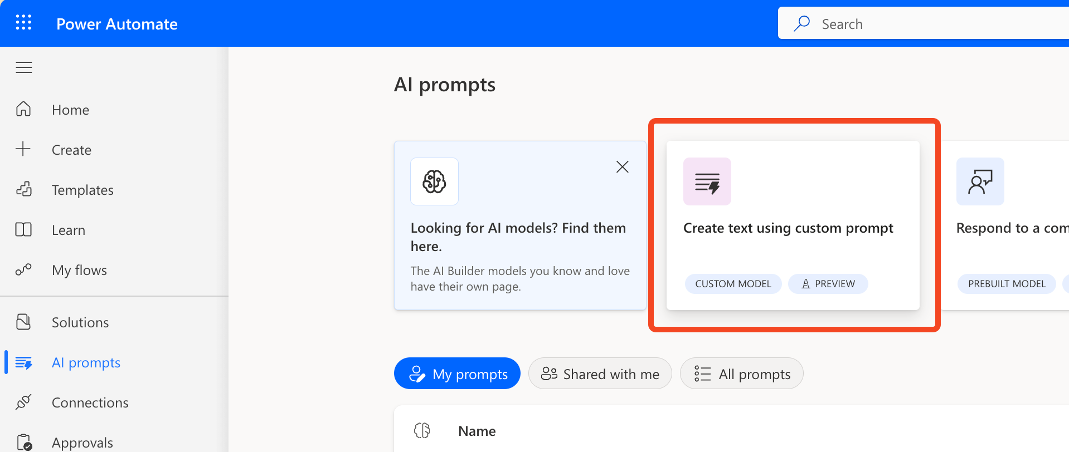Click the Solutions icon in sidebar
1069x452 pixels.
(x=23, y=322)
